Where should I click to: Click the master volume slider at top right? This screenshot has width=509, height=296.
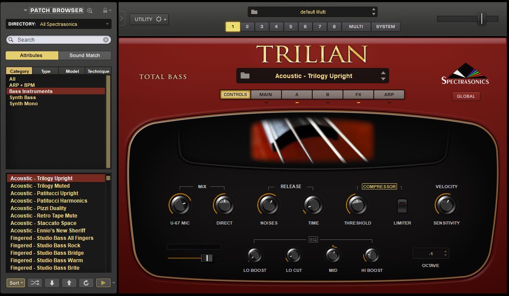coord(481,19)
